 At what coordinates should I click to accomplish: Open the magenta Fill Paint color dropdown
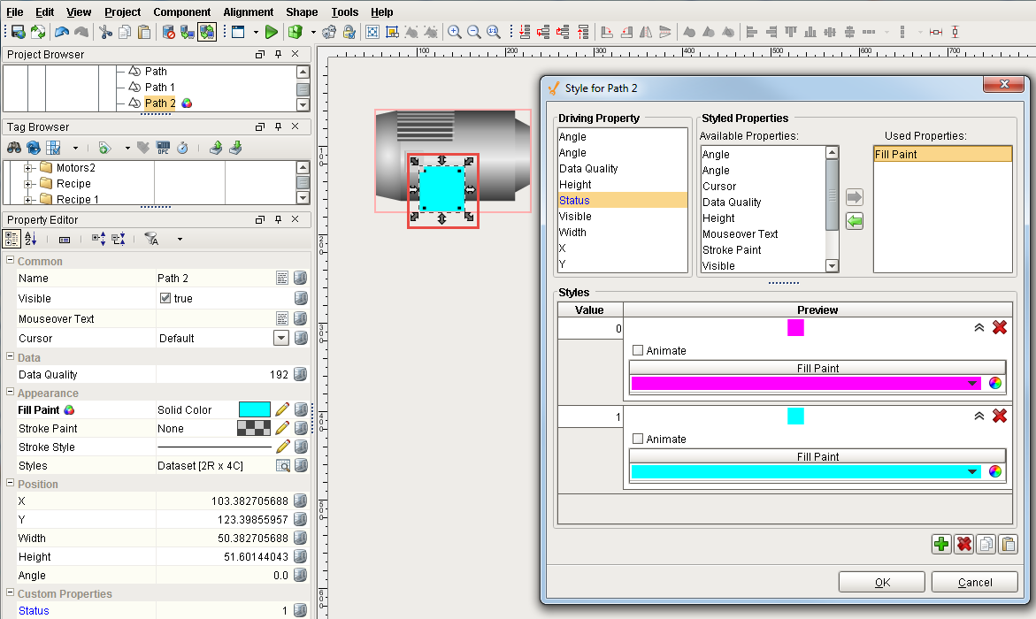coord(973,384)
